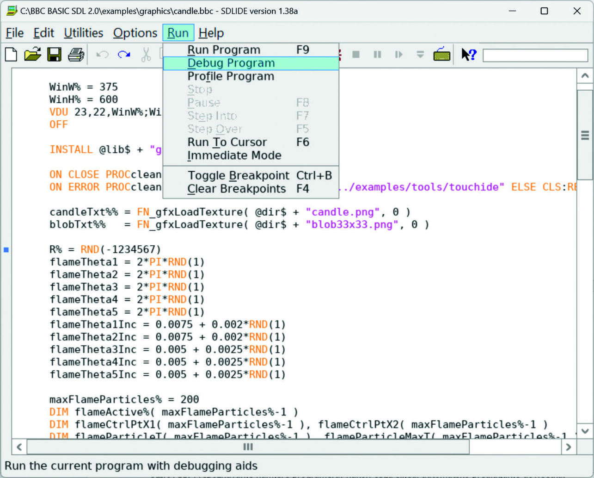Click the 'maxFlameParticles% = 200' line
The width and height of the screenshot is (594, 478).
coord(124,399)
